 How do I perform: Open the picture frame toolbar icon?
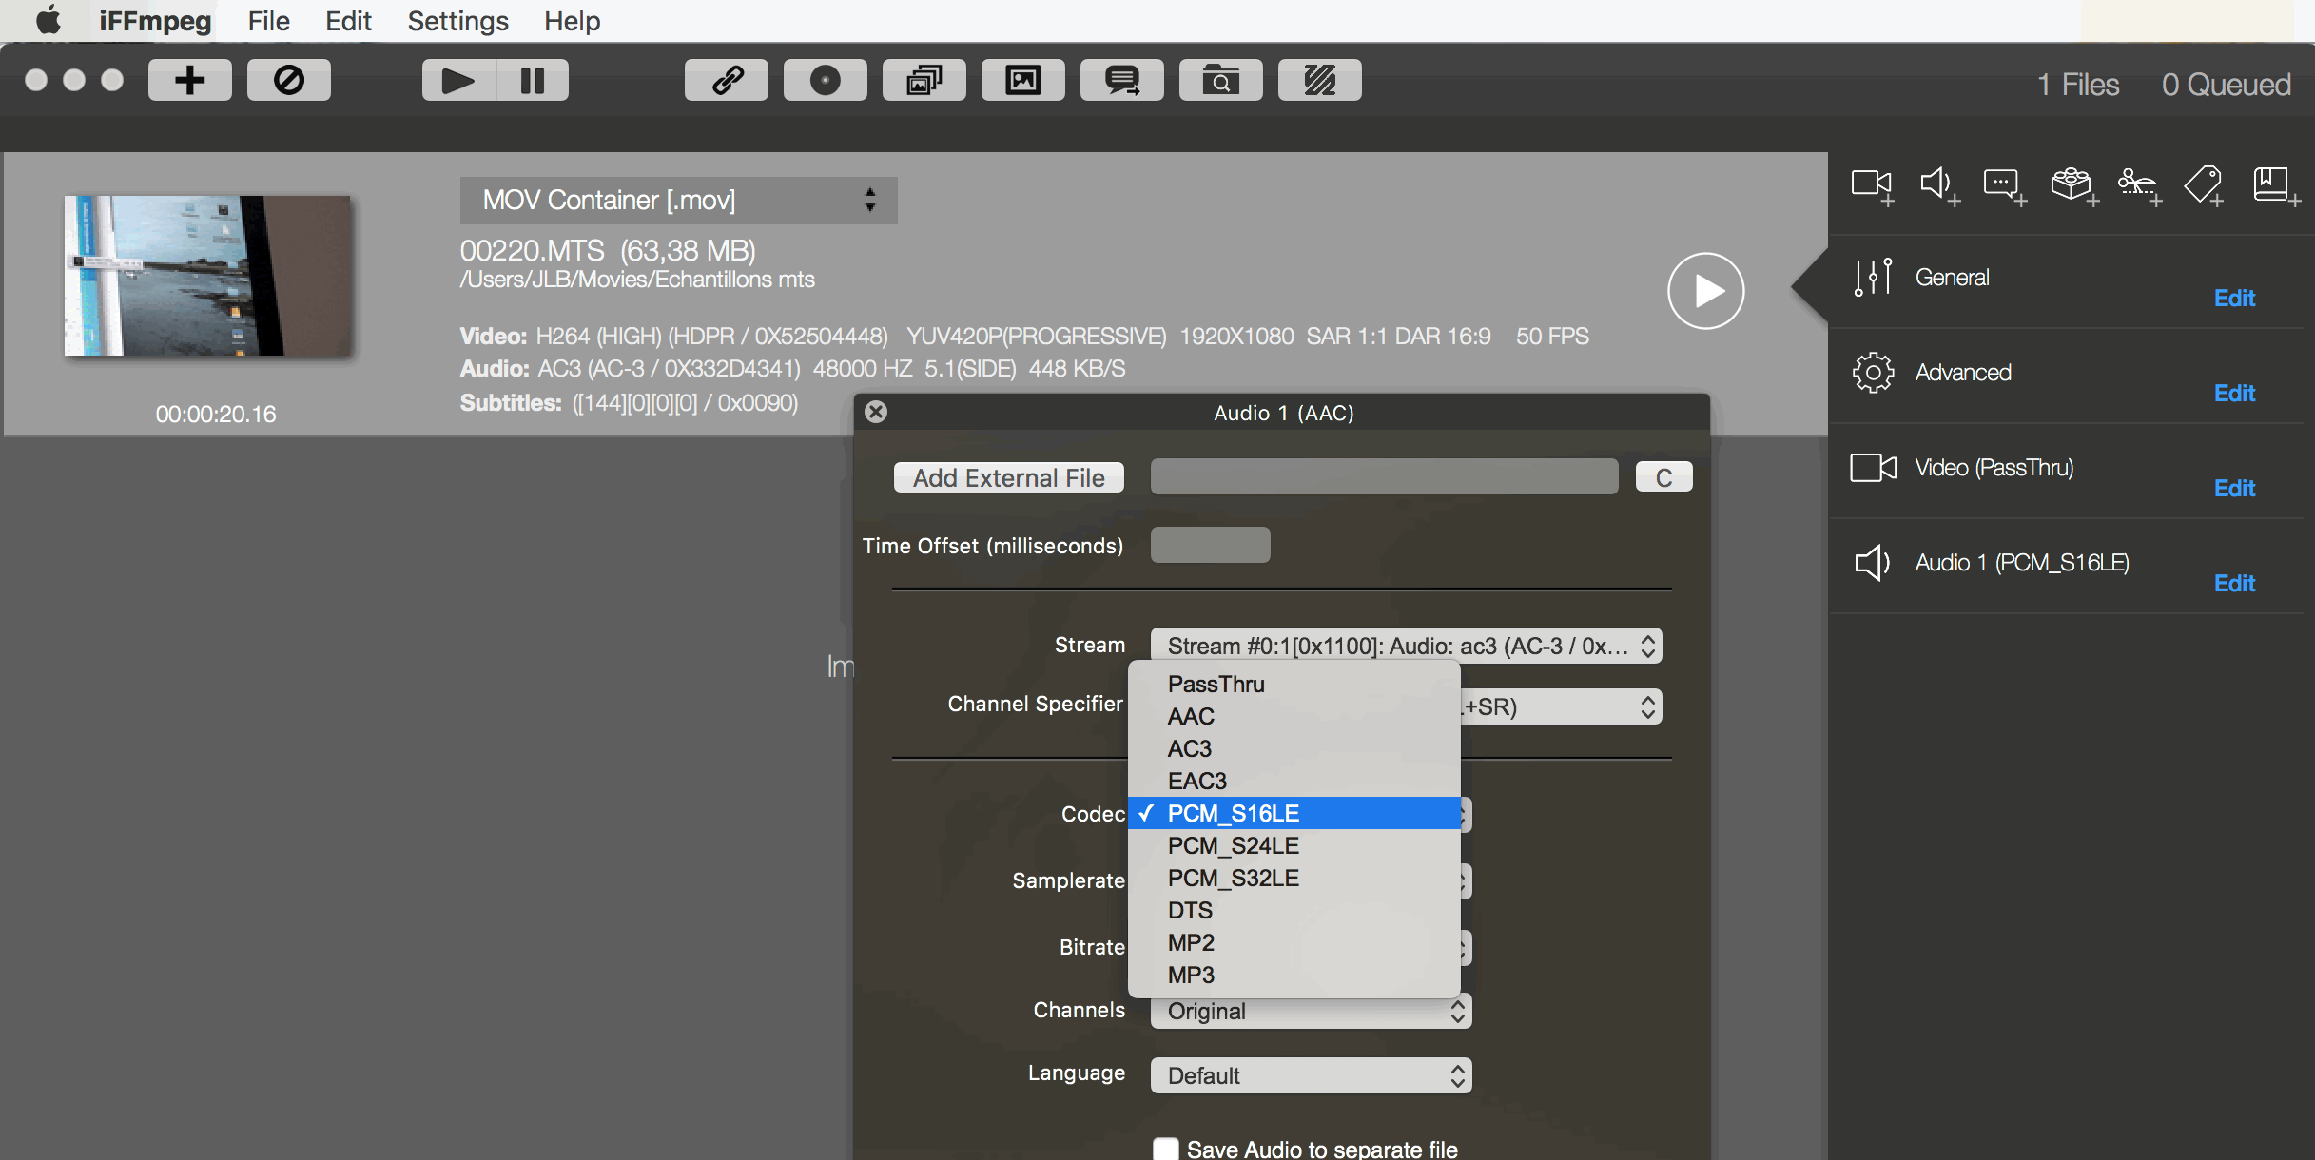1022,80
